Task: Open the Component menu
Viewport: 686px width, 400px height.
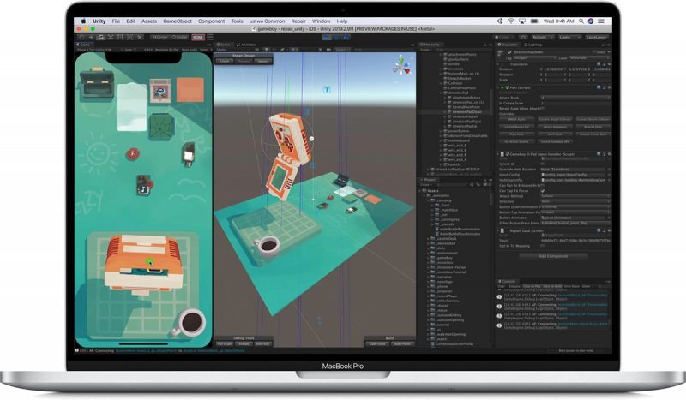Action: [211, 21]
